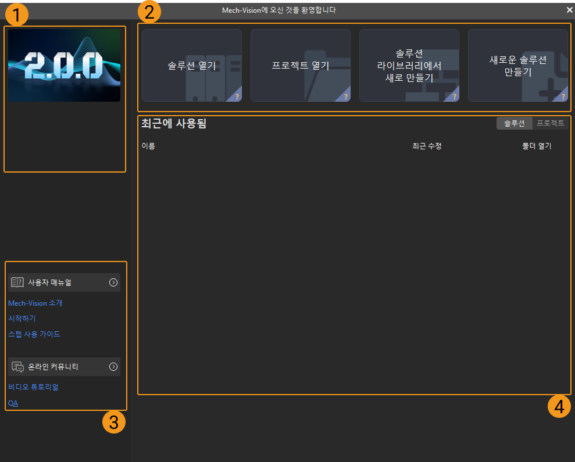Click the 이름 column header
This screenshot has width=575, height=462.
(148, 146)
